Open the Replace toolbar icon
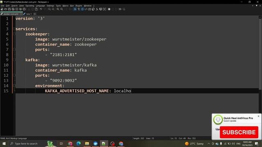This screenshot has width=262, height=147. click(x=53, y=9)
